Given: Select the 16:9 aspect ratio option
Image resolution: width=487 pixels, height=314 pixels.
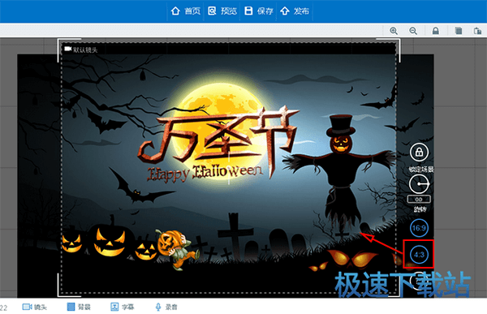Looking at the screenshot, I should 419,228.
